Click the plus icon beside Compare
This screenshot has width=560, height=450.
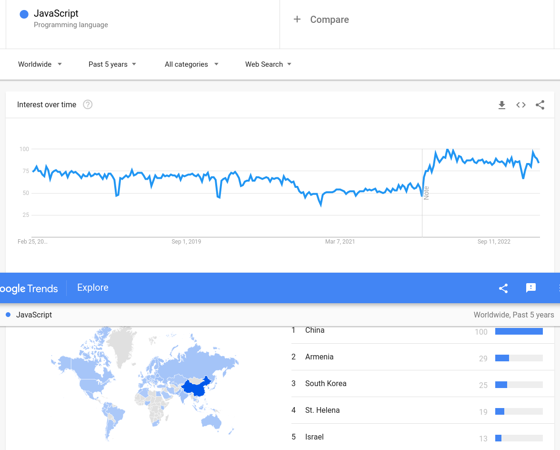tap(297, 20)
